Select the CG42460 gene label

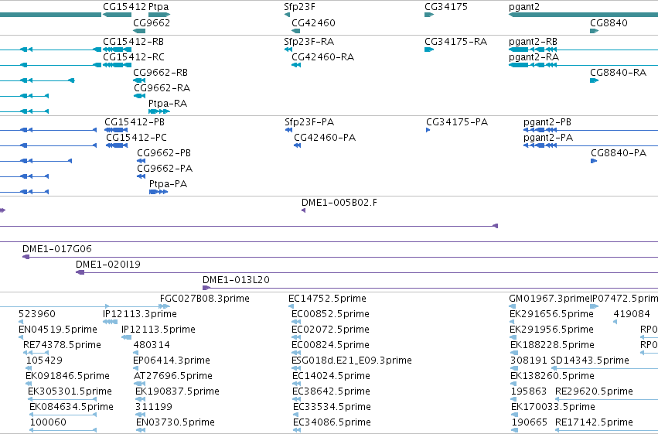313,22
